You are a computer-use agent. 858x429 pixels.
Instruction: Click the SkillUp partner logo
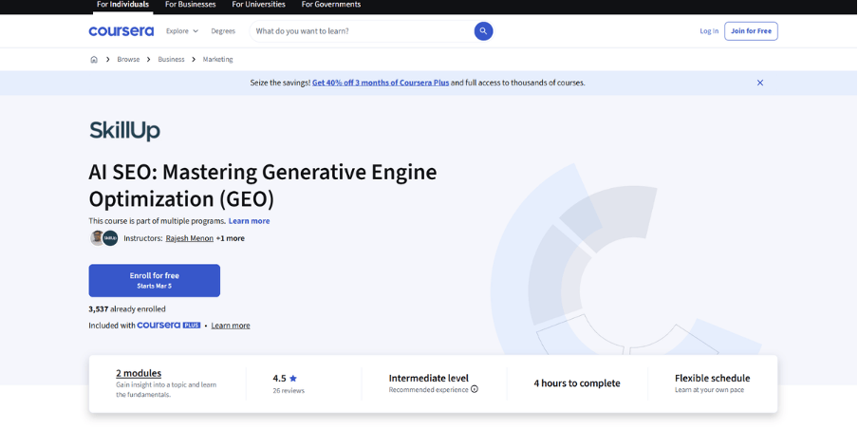pyautogui.click(x=124, y=131)
